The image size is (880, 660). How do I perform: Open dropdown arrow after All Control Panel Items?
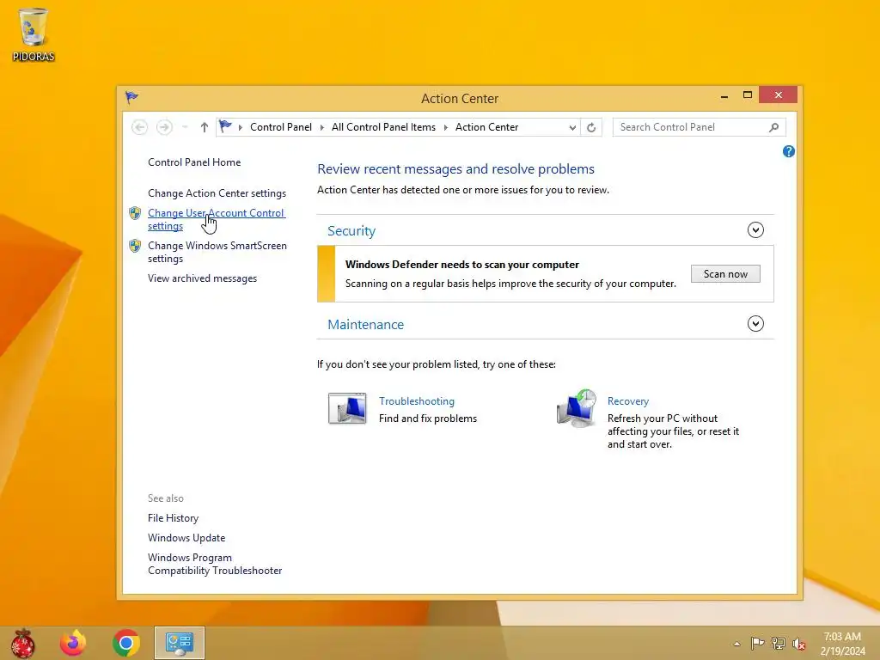click(446, 127)
